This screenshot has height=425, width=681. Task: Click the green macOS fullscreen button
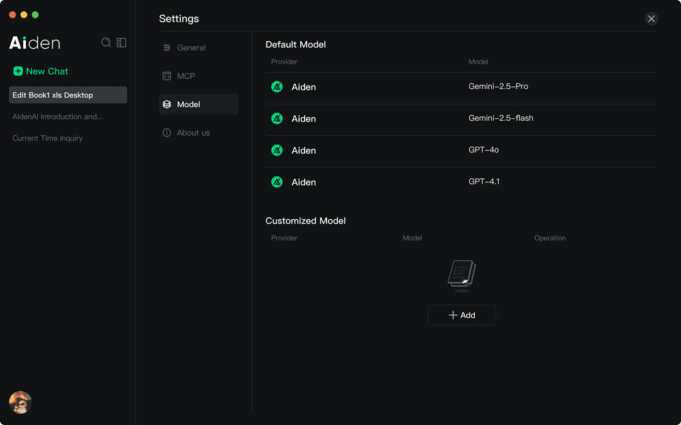pos(35,14)
